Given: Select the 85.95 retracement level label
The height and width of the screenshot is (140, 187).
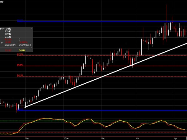Looking at the screenshot, I should 20,65.
